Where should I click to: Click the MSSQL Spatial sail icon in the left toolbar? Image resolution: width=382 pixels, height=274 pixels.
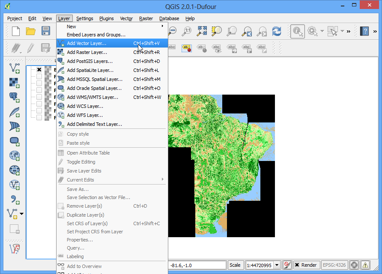click(15, 127)
